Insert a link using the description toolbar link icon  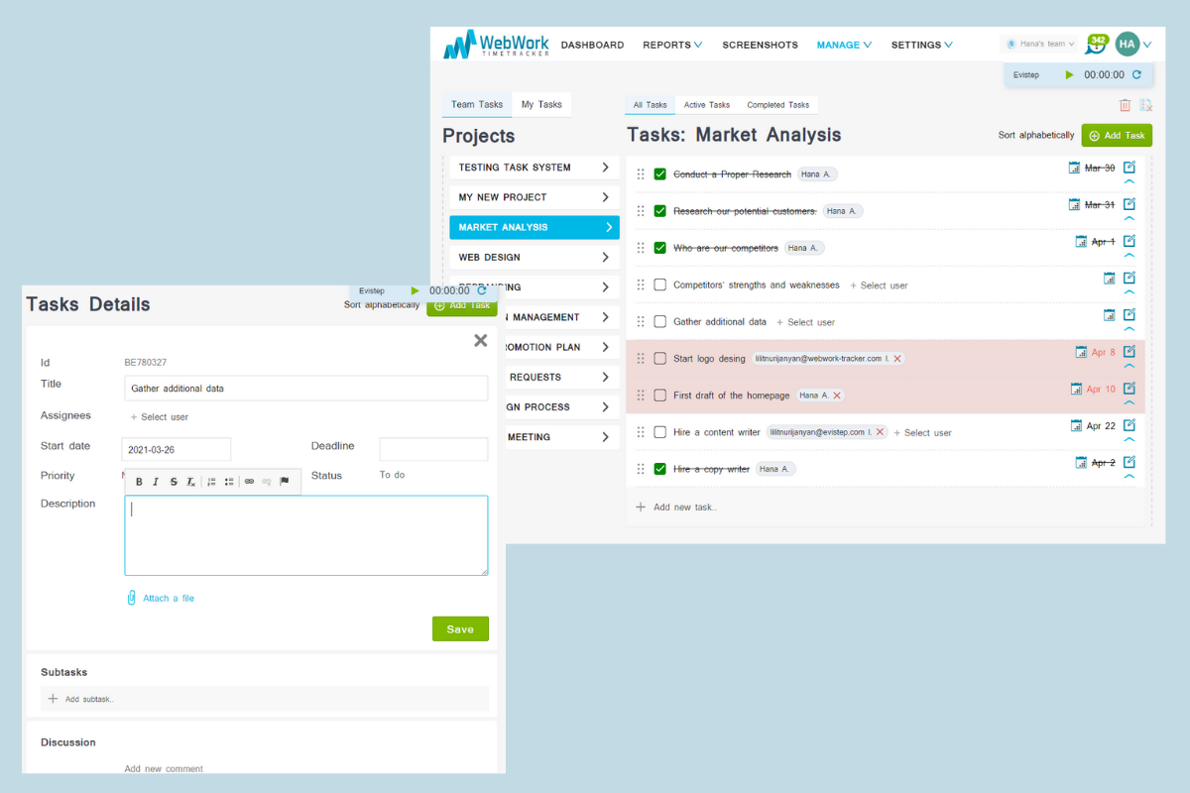[x=249, y=481]
